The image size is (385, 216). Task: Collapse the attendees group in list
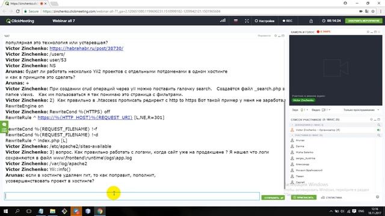tap(292, 135)
